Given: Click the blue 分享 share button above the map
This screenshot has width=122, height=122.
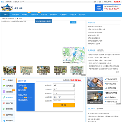Looking at the screenshot, I should point(73,22).
